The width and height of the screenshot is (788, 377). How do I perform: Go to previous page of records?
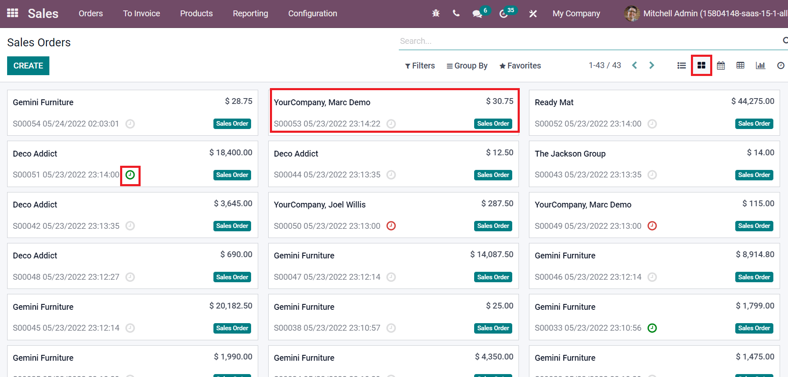[x=634, y=66]
